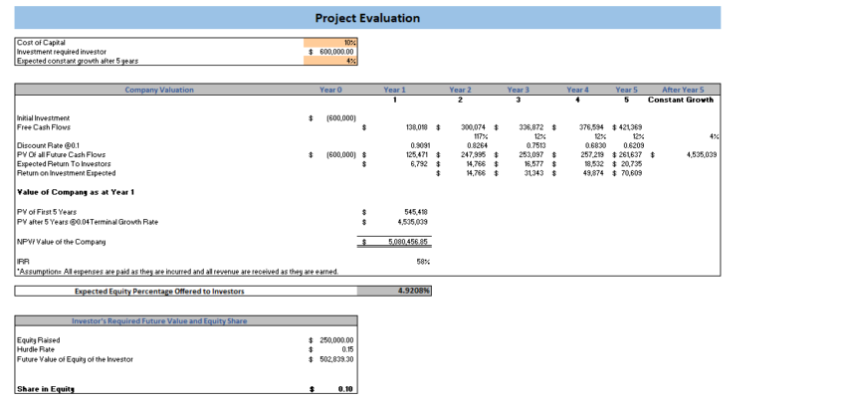Click the Year 1 column header
This screenshot has height=403, width=846.
[395, 90]
